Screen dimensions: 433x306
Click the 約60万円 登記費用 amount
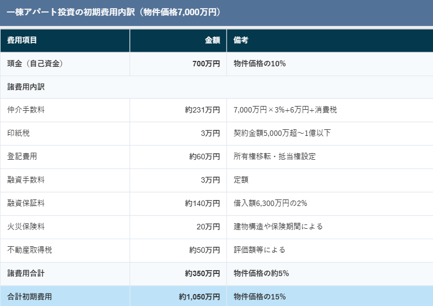204,157
